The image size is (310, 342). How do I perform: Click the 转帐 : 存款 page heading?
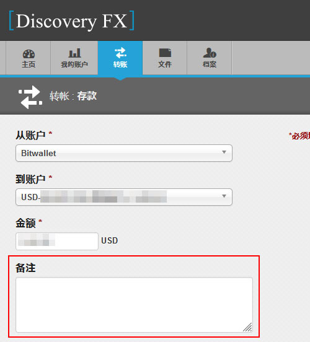coord(73,96)
